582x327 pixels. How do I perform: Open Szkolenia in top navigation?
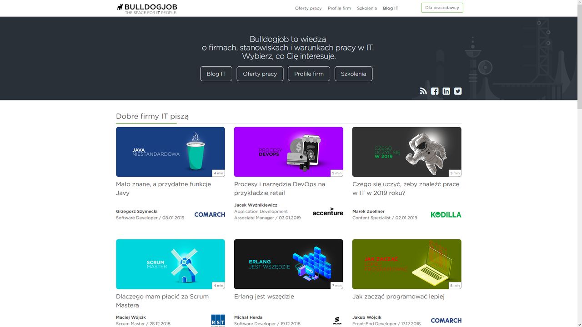click(x=367, y=8)
